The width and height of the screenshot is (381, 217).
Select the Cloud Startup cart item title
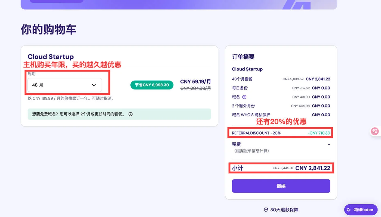[51, 57]
